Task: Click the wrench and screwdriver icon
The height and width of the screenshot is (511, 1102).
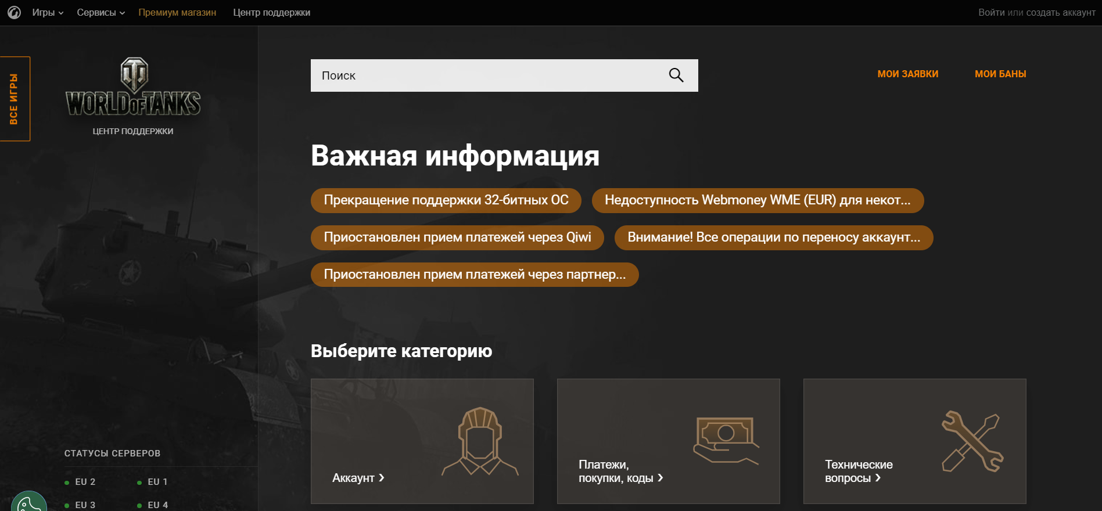Action: pyautogui.click(x=972, y=441)
